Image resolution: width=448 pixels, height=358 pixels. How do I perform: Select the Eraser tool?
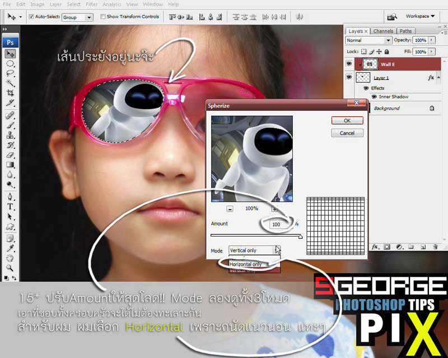pos(11,155)
